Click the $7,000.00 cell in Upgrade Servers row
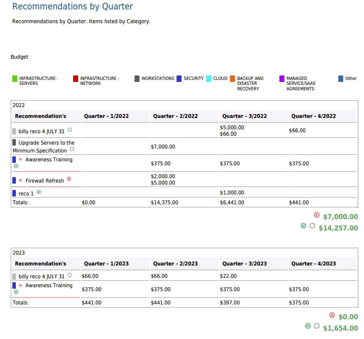364x339 pixels. click(163, 147)
